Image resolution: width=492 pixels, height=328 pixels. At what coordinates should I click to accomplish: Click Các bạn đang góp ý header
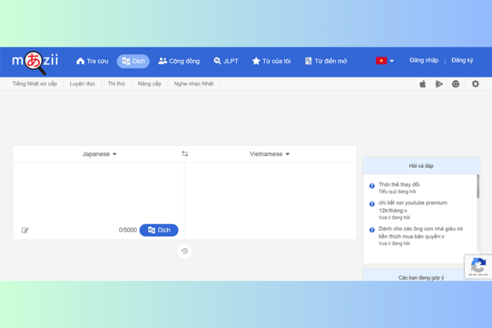point(421,277)
